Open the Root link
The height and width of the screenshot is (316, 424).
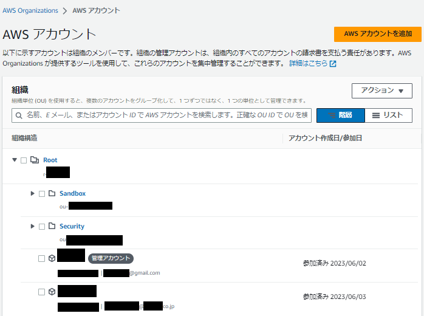50,160
